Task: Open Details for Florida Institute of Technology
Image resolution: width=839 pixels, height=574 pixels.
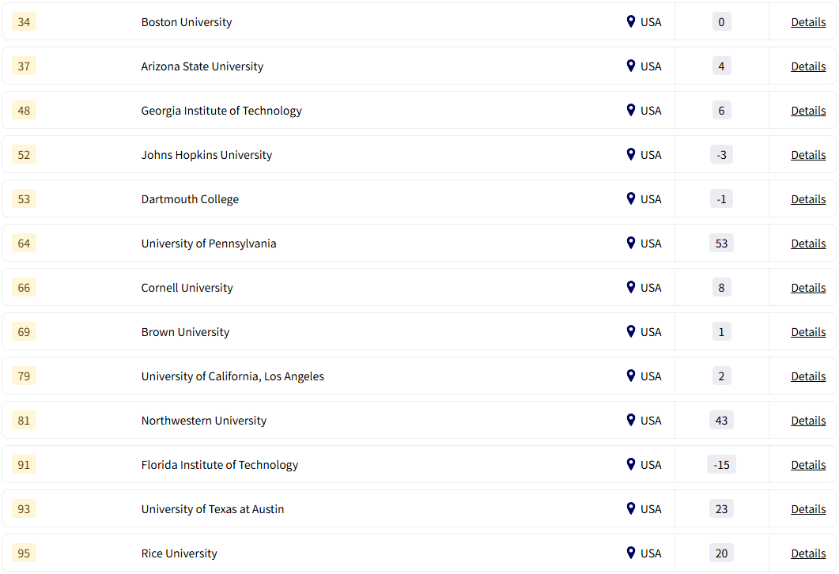Action: click(x=808, y=465)
